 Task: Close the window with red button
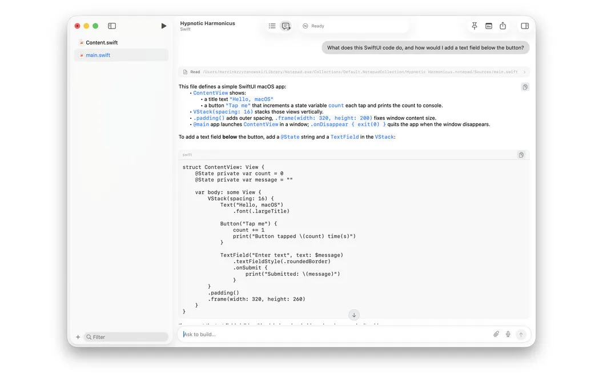click(x=77, y=26)
